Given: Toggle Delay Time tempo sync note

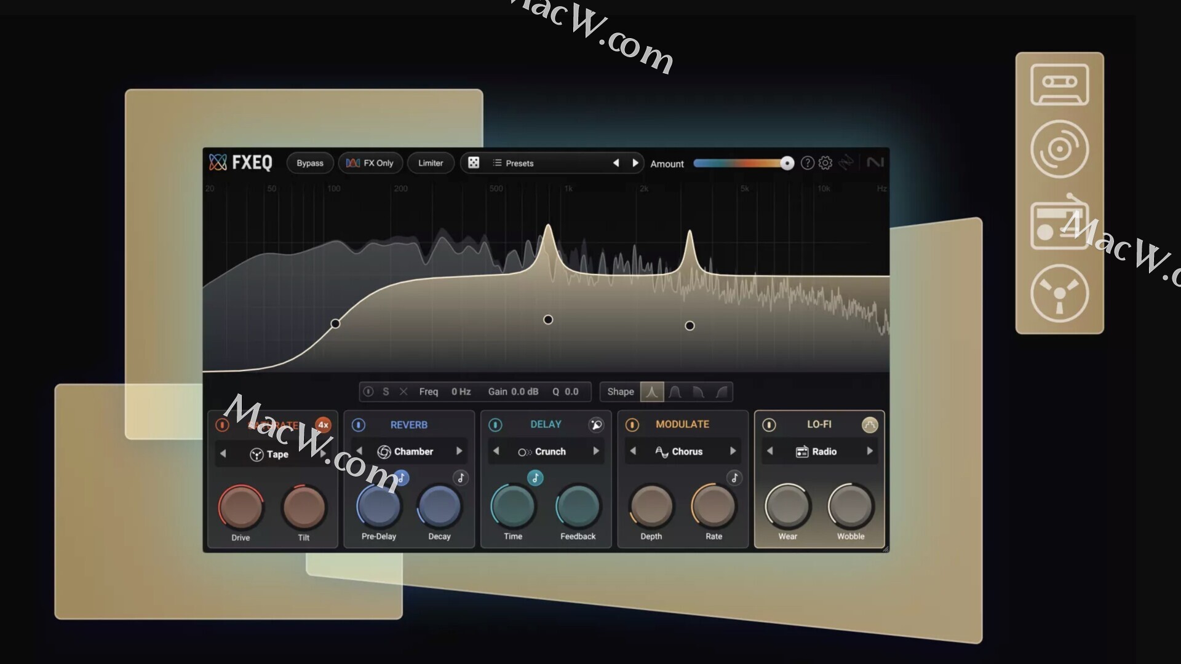Looking at the screenshot, I should tap(535, 478).
